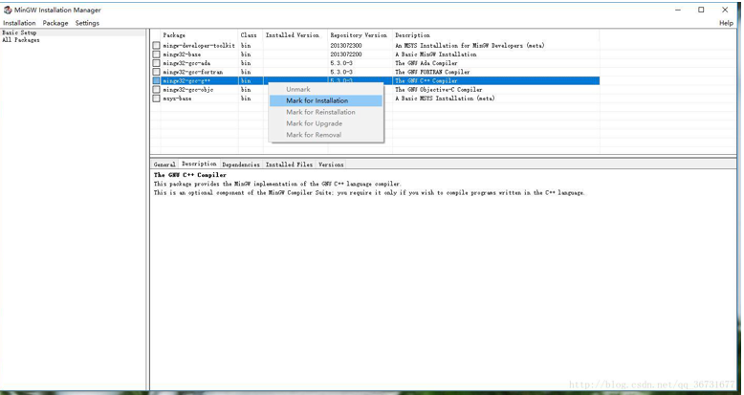The height and width of the screenshot is (395, 744).
Task: Click Mark for Upgrade menu entry
Action: click(326, 123)
